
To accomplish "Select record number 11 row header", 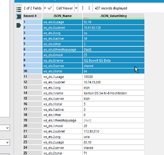I will coord(32,76).
